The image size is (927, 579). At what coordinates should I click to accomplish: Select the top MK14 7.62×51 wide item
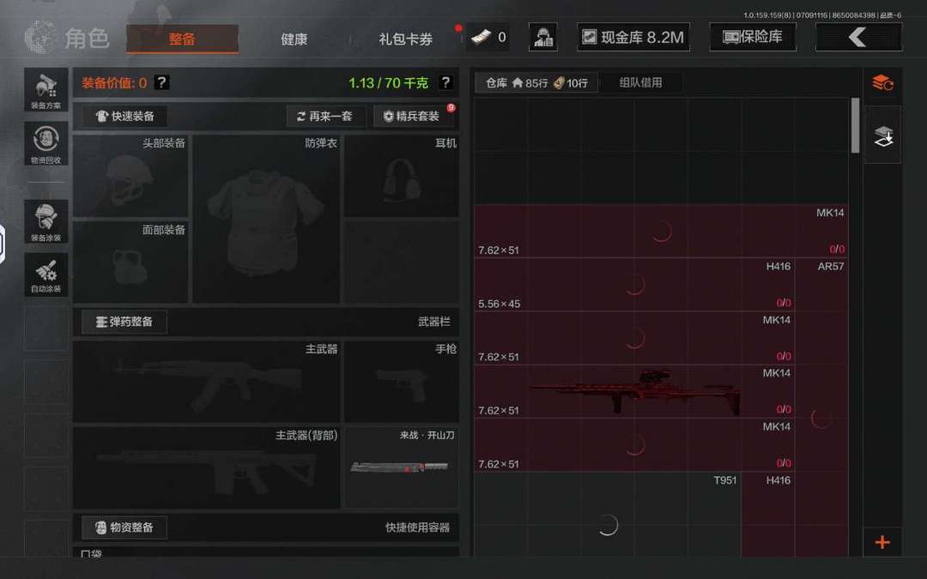point(662,231)
